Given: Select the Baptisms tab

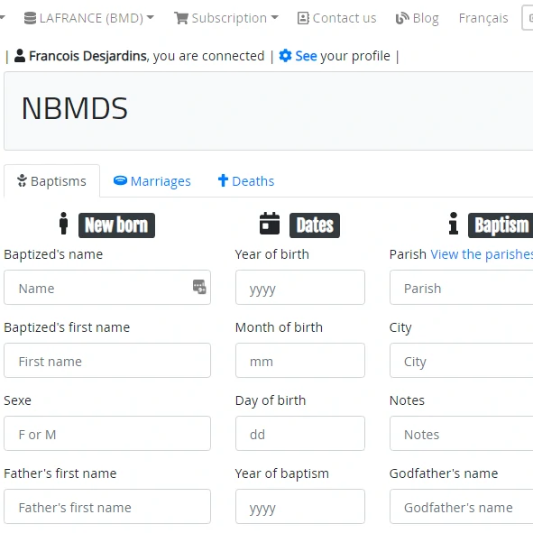Looking at the screenshot, I should (51, 181).
